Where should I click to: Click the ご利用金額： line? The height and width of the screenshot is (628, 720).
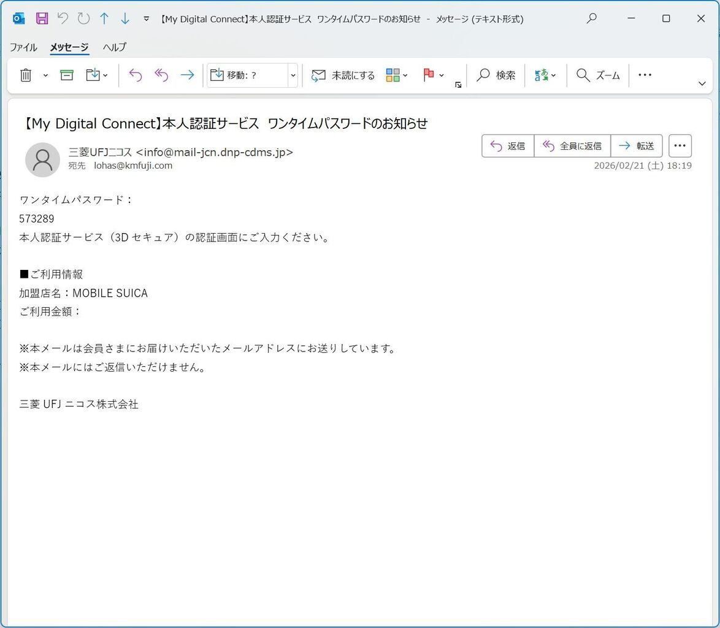tap(50, 312)
